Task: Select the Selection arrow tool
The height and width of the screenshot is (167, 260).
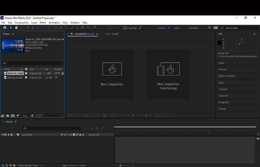Action: [11, 28]
